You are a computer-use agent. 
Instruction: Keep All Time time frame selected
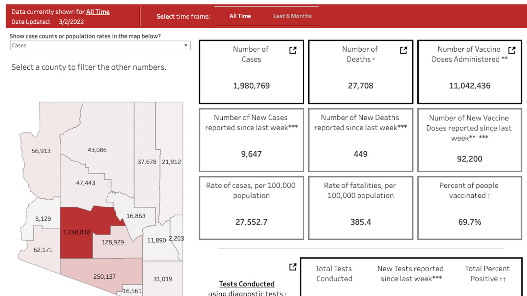240,16
